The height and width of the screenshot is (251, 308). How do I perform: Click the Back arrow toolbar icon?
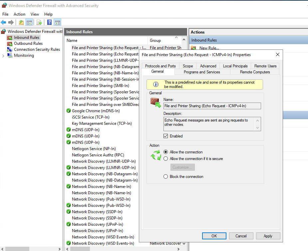4,23
